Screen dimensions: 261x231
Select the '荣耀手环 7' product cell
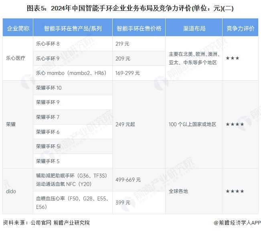73,117
